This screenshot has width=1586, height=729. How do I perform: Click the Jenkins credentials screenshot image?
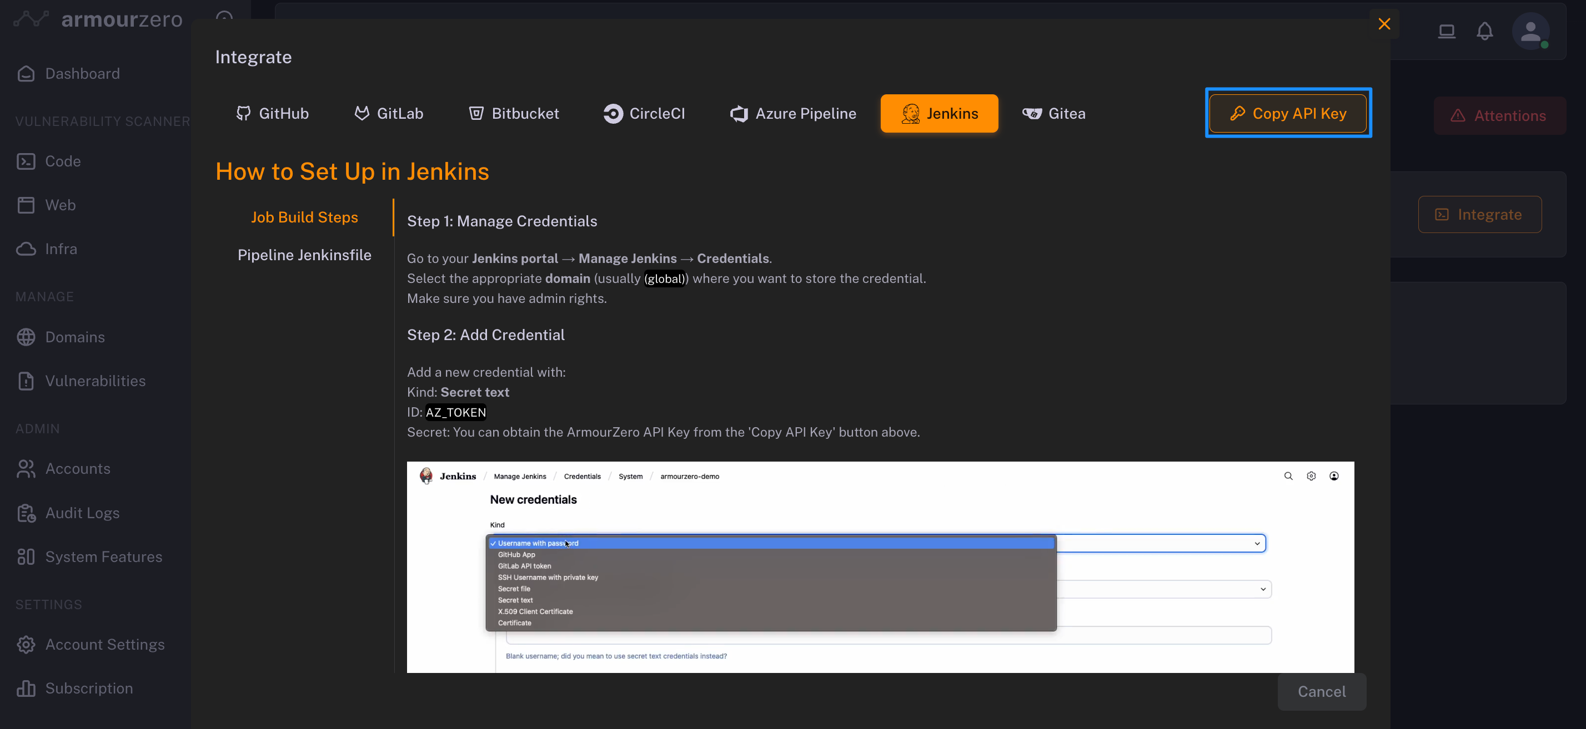(x=880, y=566)
